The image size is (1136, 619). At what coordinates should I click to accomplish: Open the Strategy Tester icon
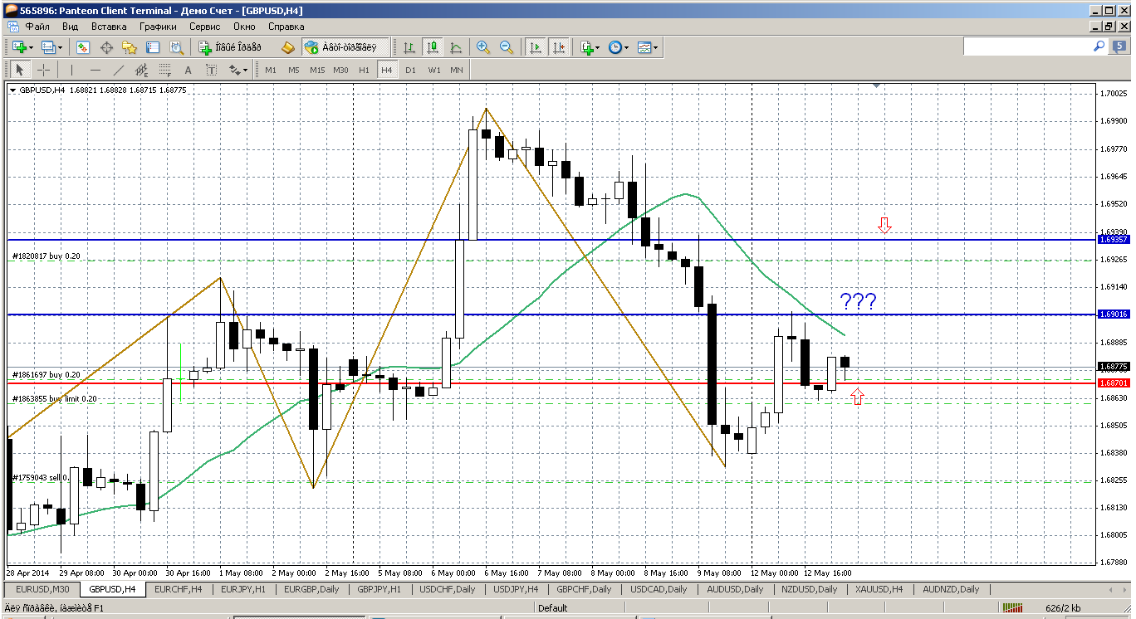176,47
